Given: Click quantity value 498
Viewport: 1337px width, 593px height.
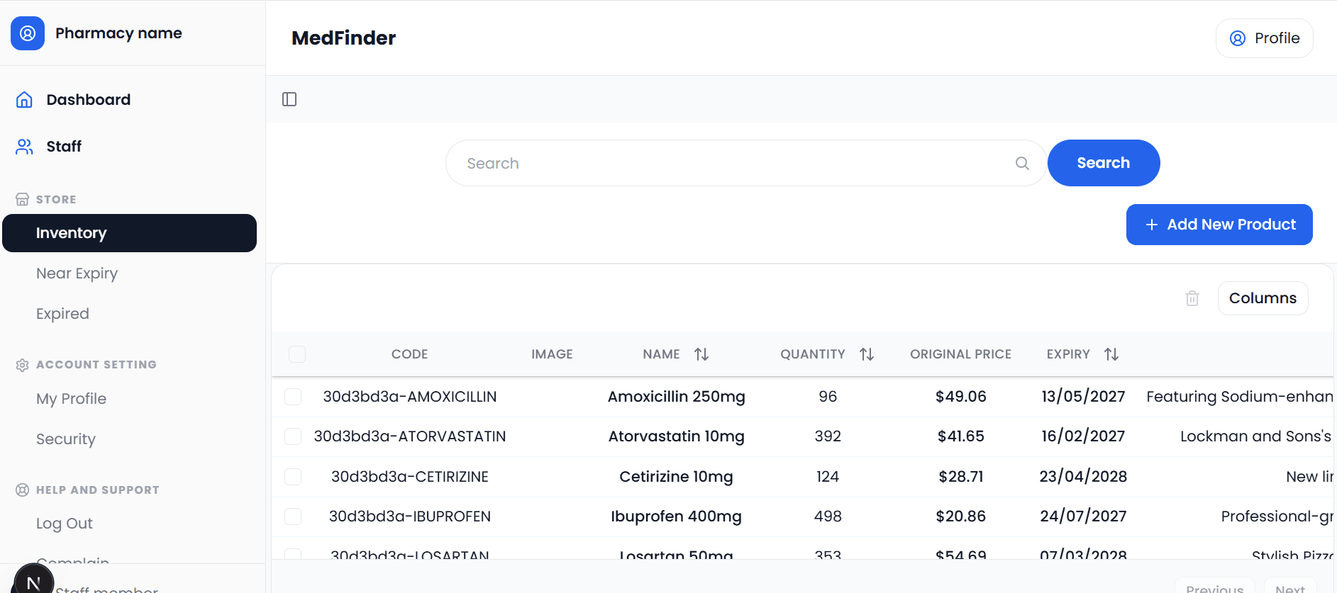Looking at the screenshot, I should click(x=828, y=516).
